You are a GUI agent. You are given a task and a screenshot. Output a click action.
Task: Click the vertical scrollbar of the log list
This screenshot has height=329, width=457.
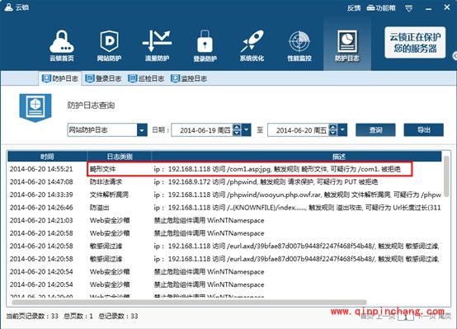tap(446, 177)
